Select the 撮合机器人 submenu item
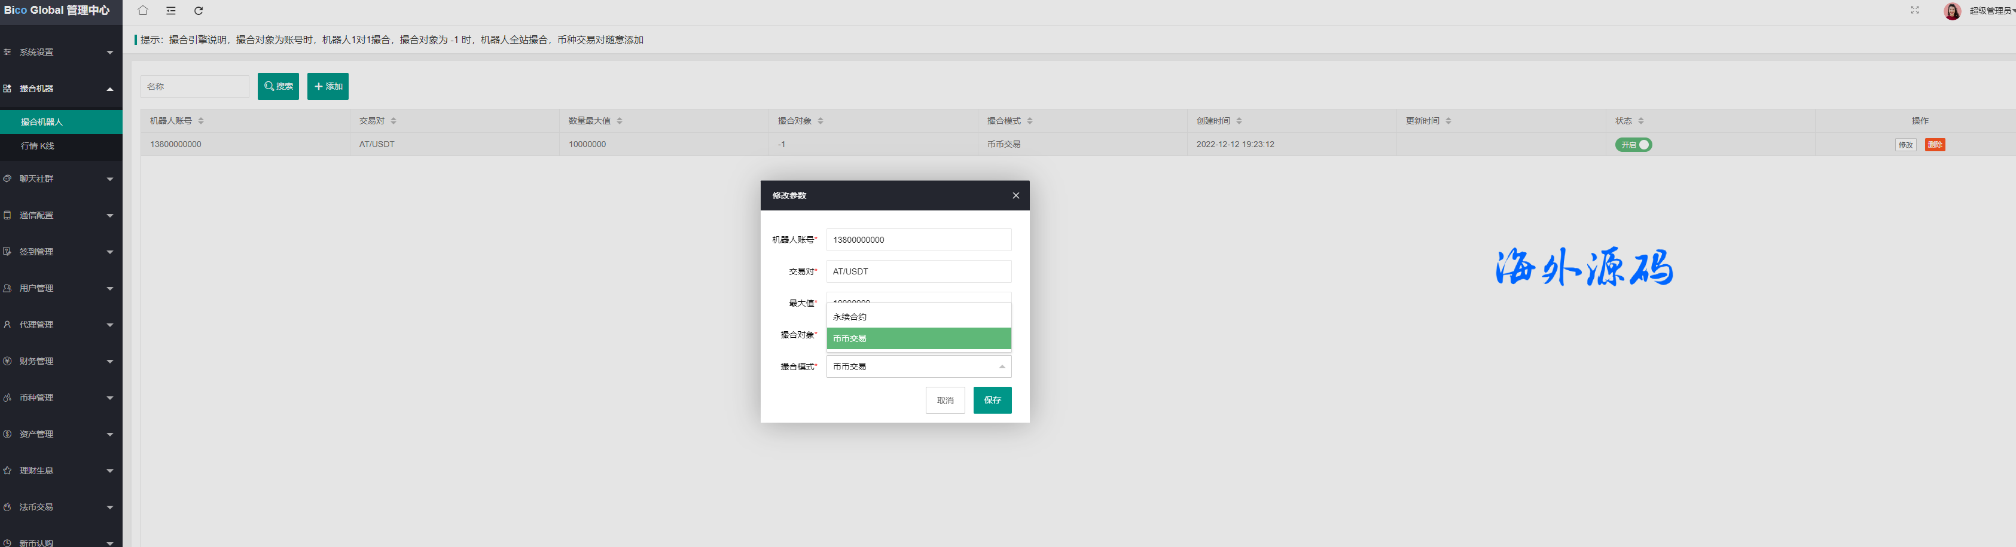2016x547 pixels. [x=42, y=122]
